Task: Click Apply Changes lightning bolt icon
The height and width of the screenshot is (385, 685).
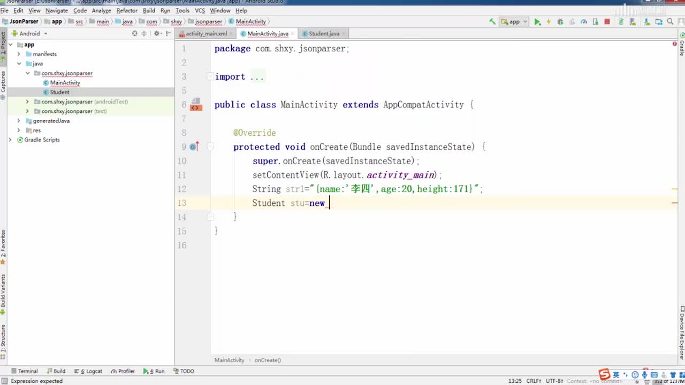Action: (549, 22)
